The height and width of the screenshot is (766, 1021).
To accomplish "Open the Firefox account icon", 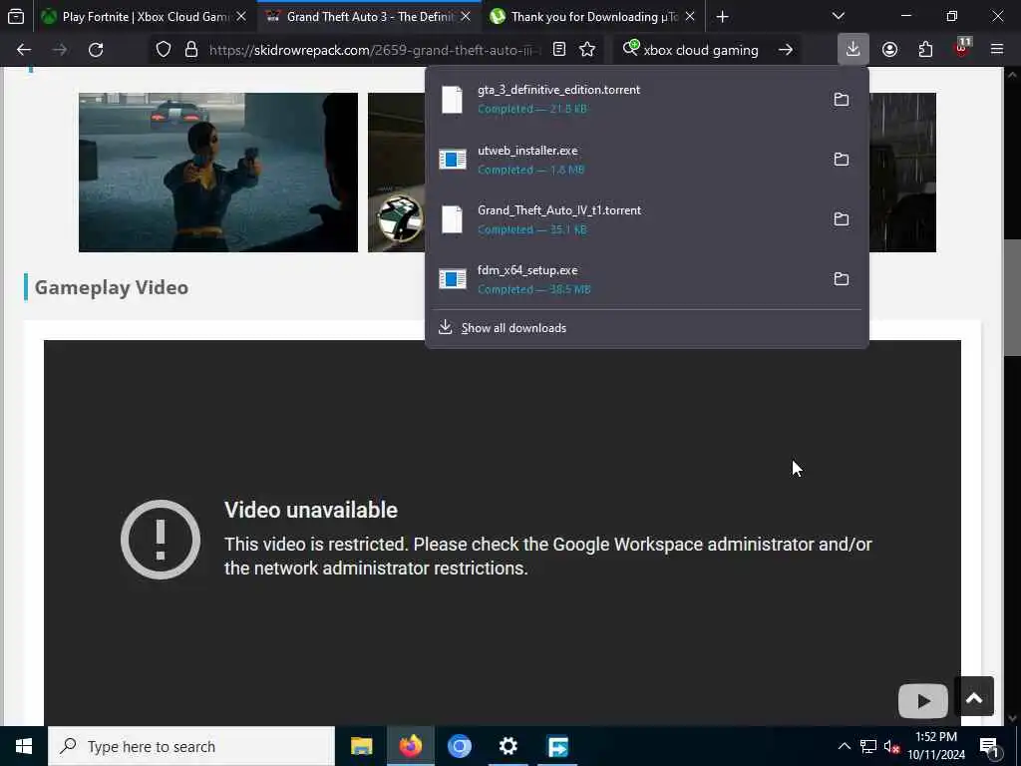I will pyautogui.click(x=889, y=50).
